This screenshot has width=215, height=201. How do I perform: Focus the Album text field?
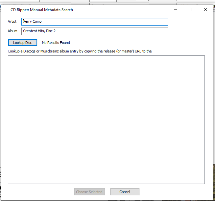click(99, 31)
